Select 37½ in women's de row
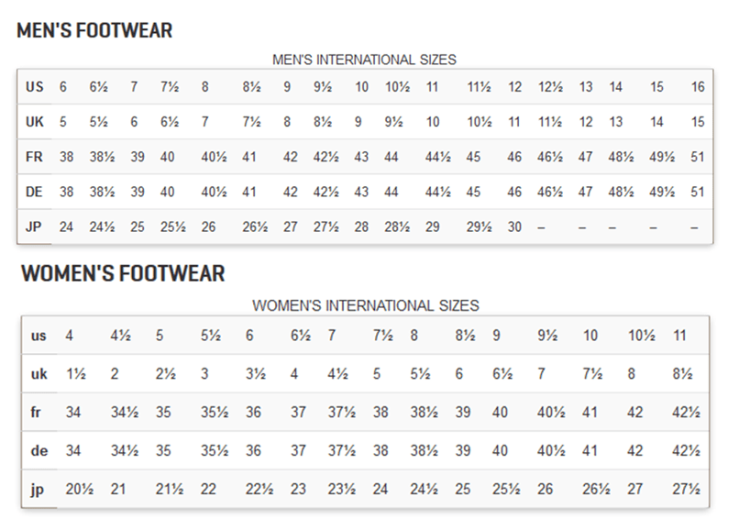739x530 pixels. pos(340,451)
